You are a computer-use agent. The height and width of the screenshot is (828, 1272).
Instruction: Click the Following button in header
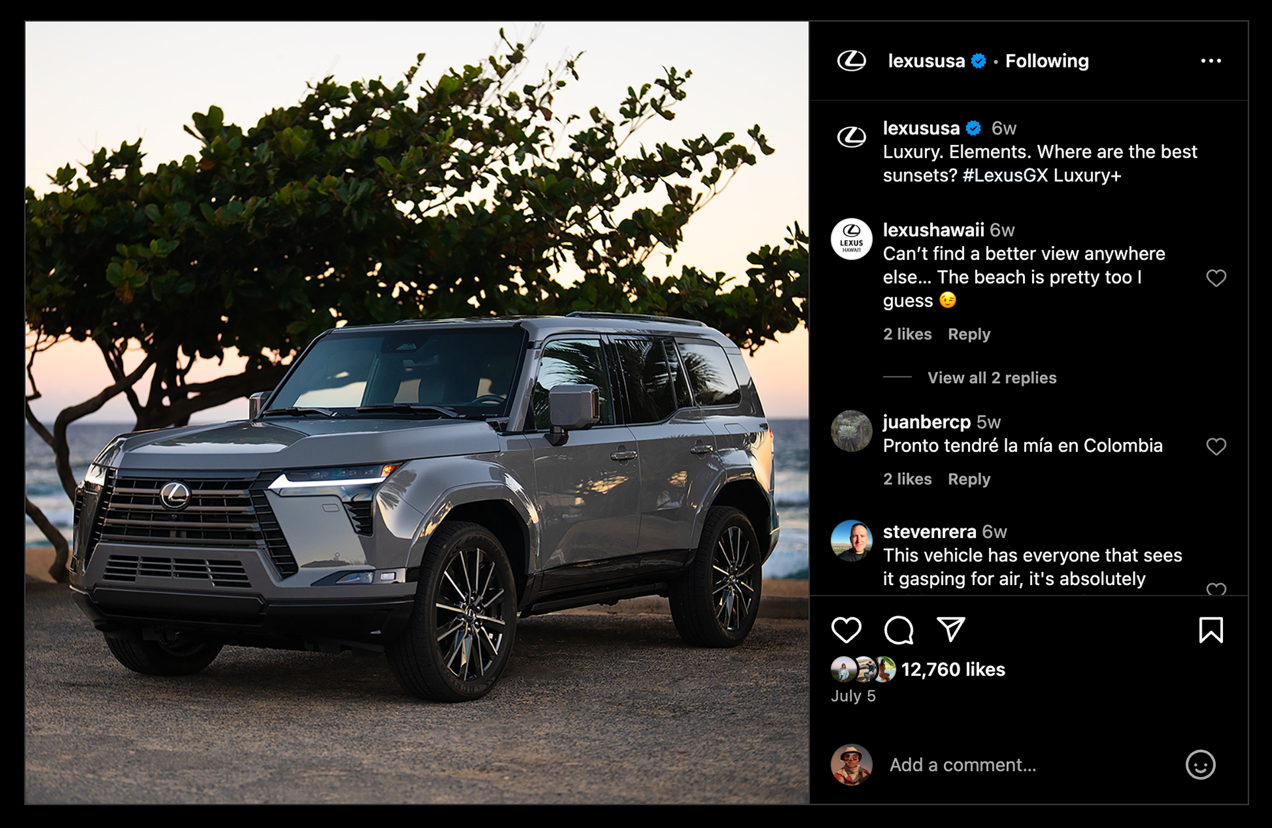point(1047,61)
